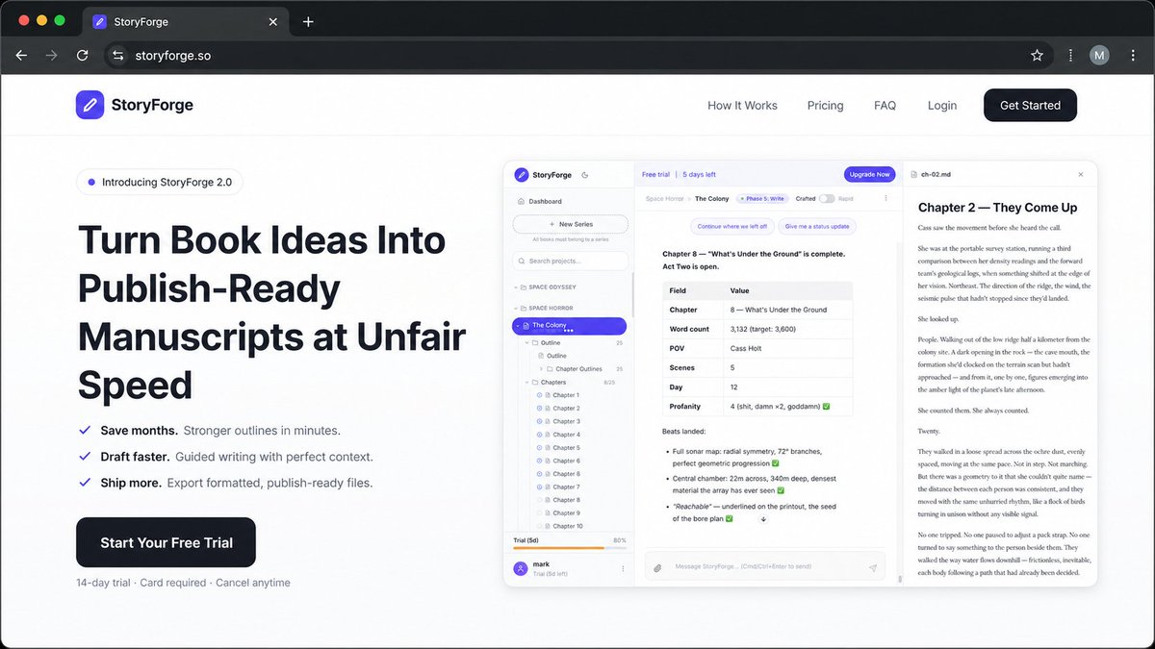Open How It Works nav link
This screenshot has width=1155, height=649.
click(742, 106)
